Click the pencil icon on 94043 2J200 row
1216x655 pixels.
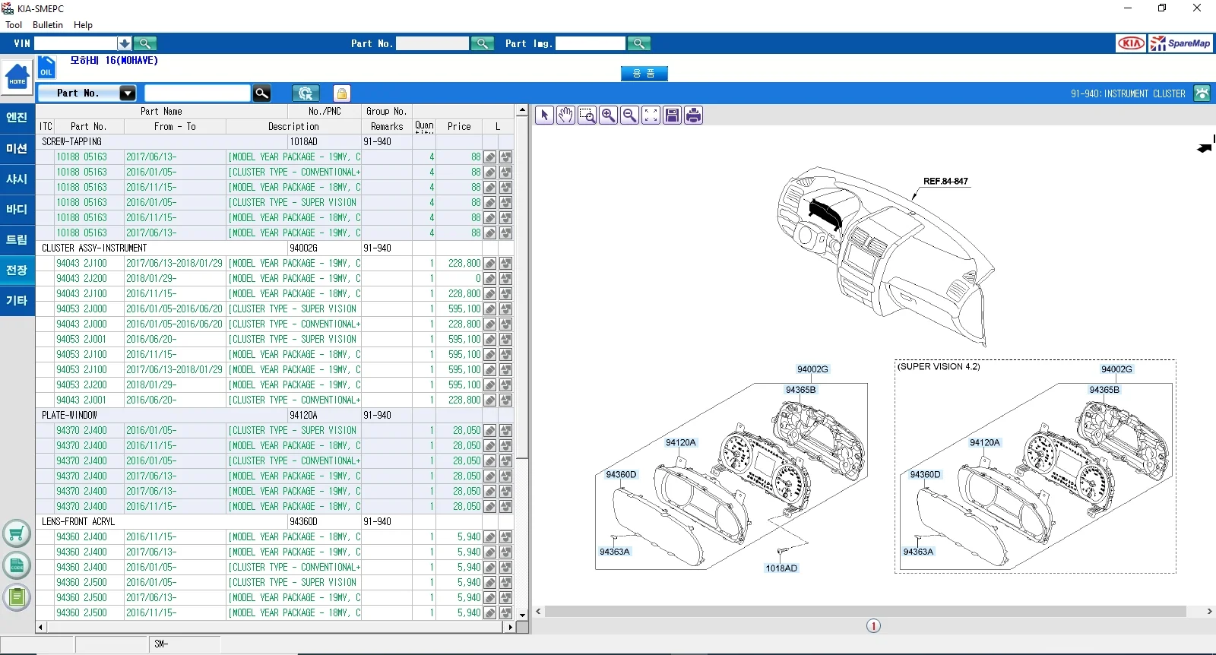tap(490, 279)
